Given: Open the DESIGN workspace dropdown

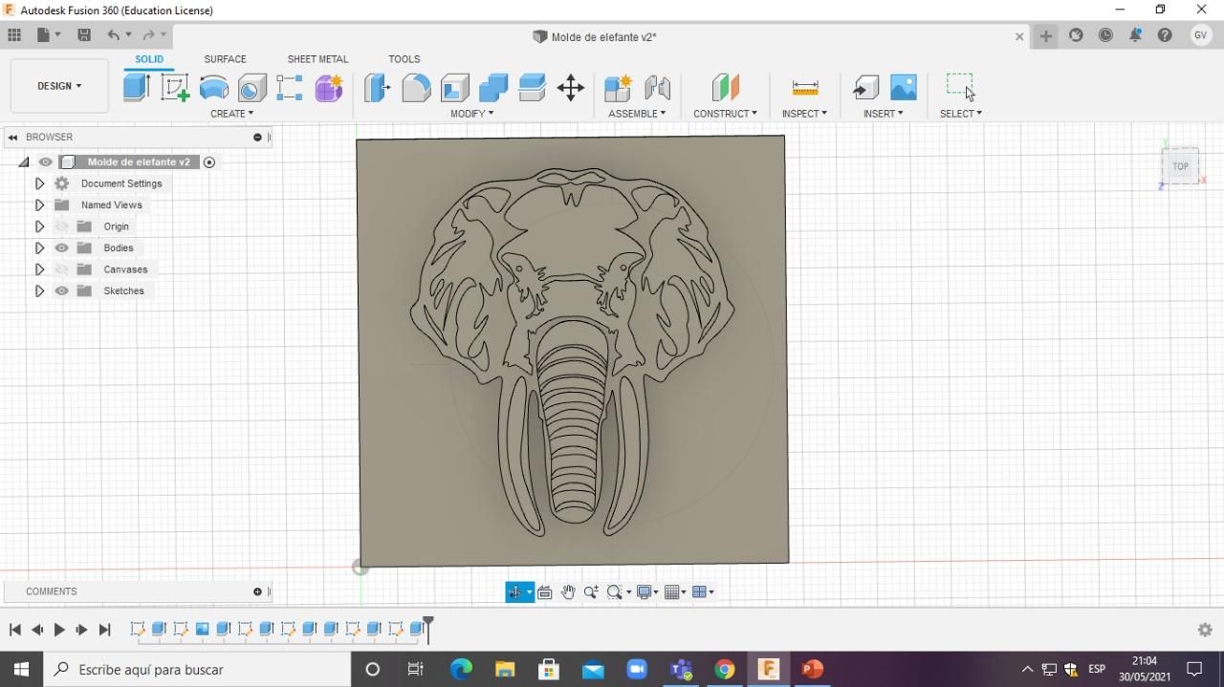Looking at the screenshot, I should click(59, 86).
